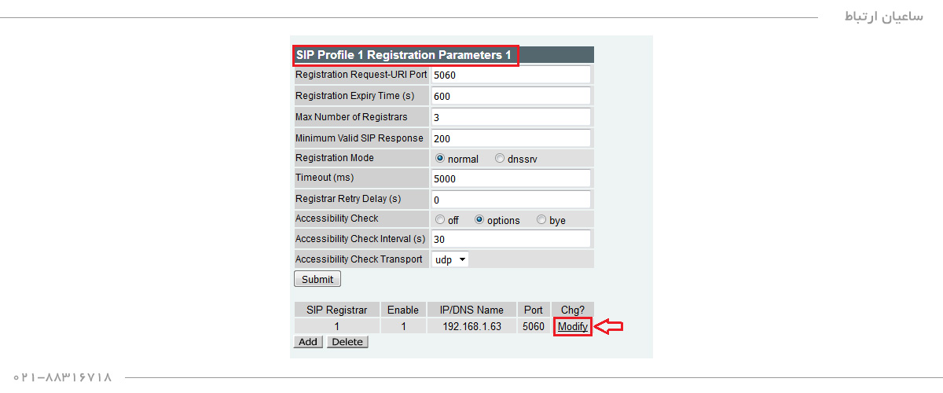Screen dimensions: 943x393
Task: Click Registration Expiry Time field
Action: pos(511,96)
